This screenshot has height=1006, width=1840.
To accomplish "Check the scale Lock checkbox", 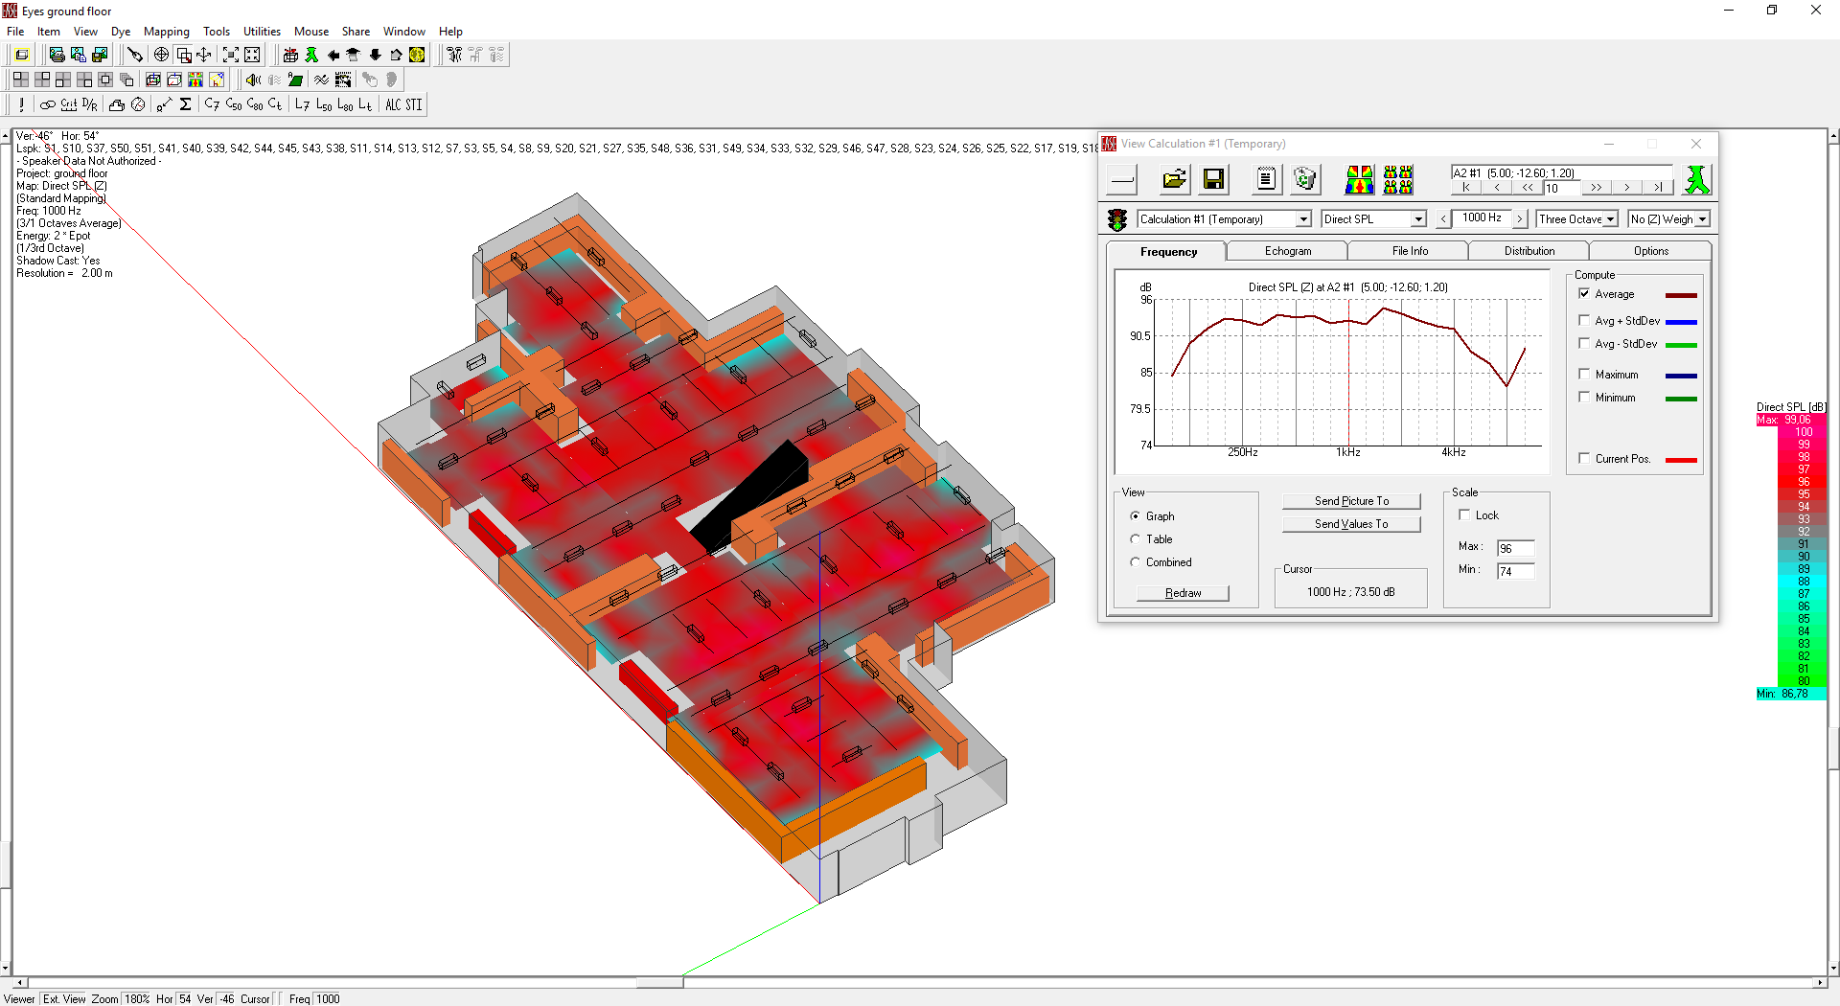I will (x=1464, y=515).
